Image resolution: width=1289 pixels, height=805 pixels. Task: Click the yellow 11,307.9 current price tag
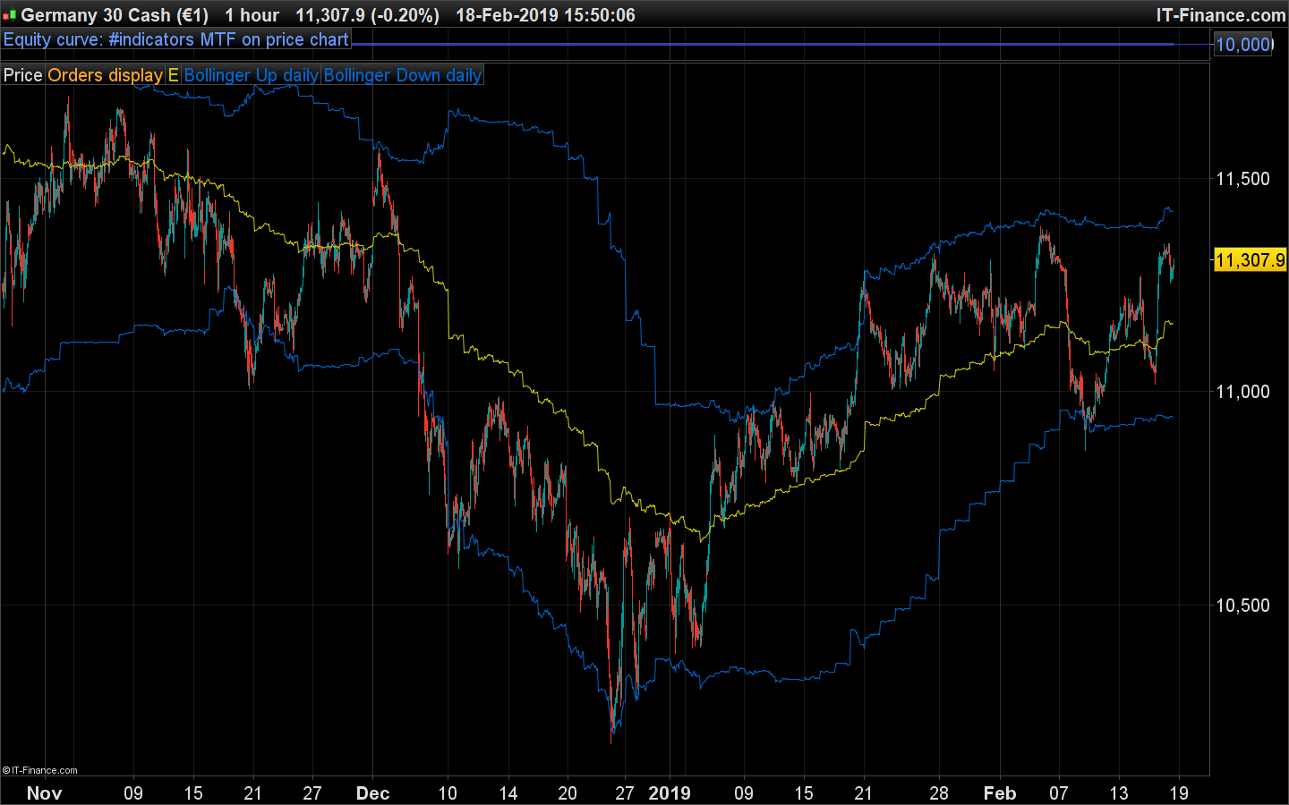pos(1250,260)
